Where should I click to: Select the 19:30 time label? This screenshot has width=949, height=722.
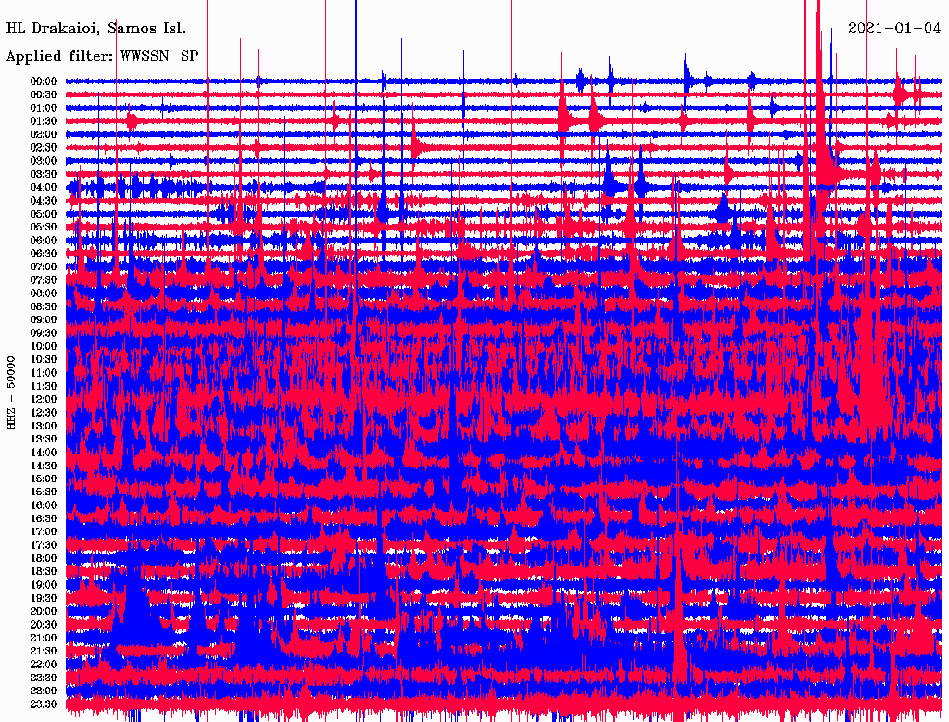tap(43, 598)
